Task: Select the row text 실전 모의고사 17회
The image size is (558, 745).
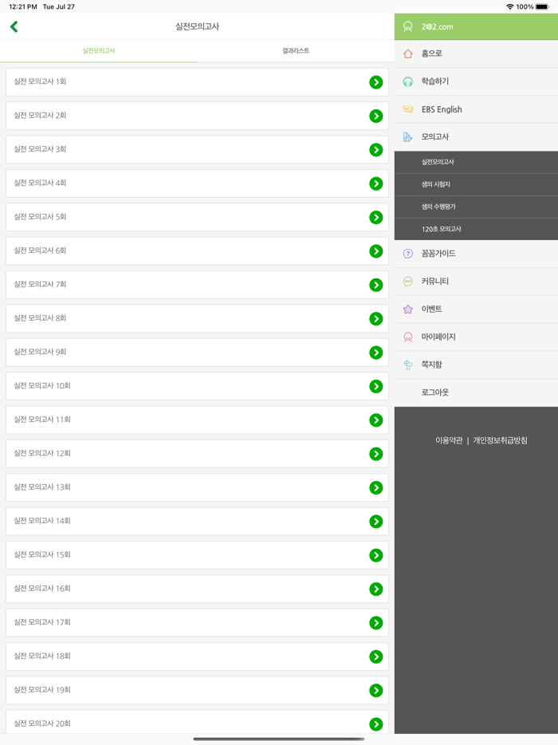Action: [x=41, y=622]
